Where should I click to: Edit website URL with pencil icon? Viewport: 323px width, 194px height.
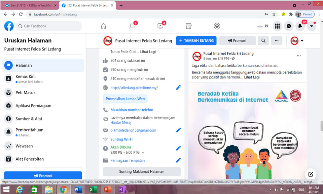pos(178,88)
